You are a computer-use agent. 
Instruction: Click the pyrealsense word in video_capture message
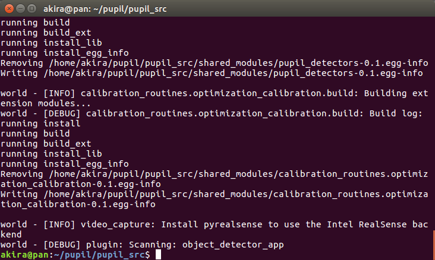coord(233,224)
